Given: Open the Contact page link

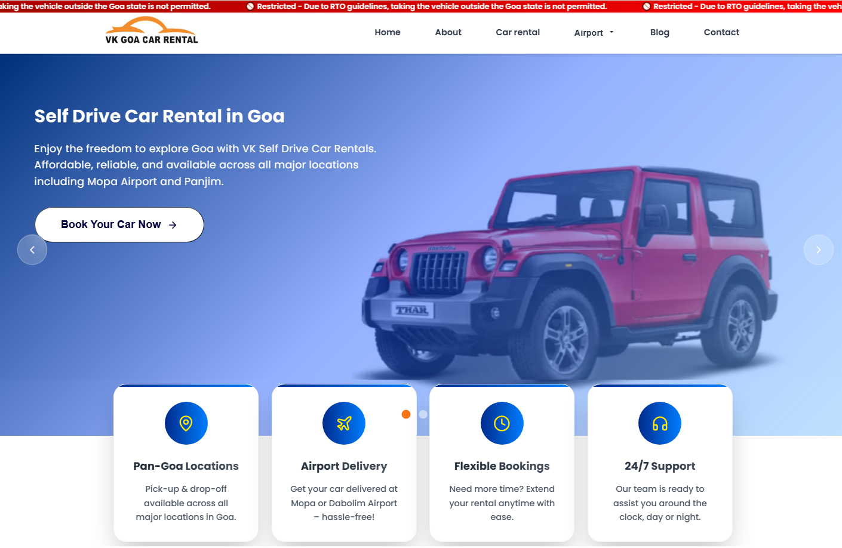Looking at the screenshot, I should pos(721,32).
